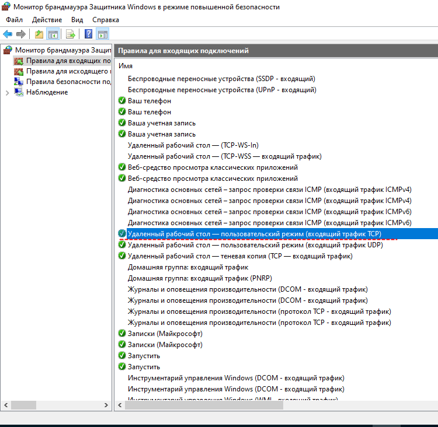Click the rules list horizontal scrollbar thumb
This screenshot has height=427, width=438.
tap(204, 405)
